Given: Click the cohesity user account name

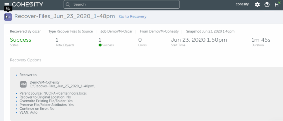Looking at the screenshot, I should 242,4.
